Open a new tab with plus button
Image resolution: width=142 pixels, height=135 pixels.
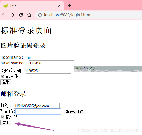(69, 6)
